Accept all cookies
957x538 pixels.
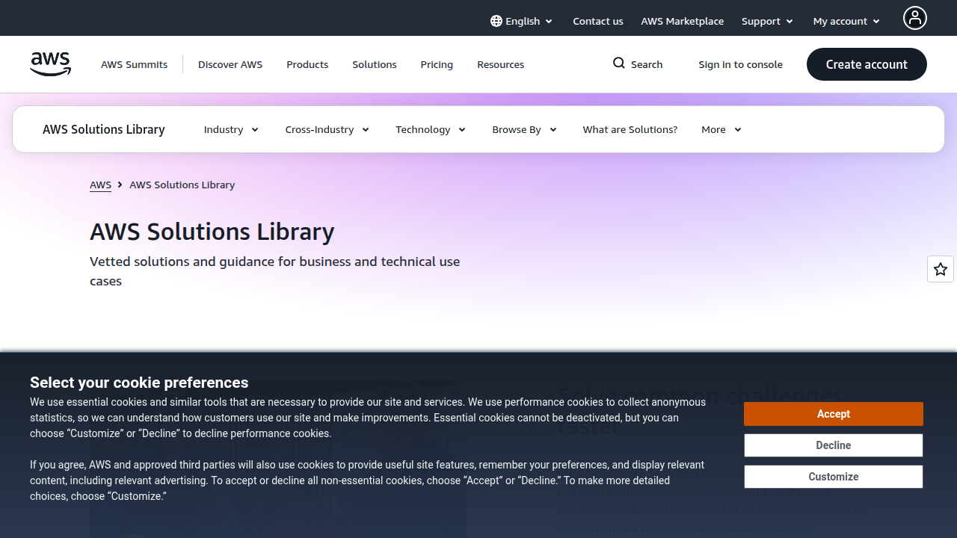834,414
